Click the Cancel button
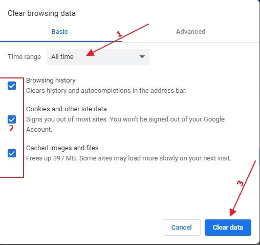The width and height of the screenshot is (260, 245). coord(182,228)
